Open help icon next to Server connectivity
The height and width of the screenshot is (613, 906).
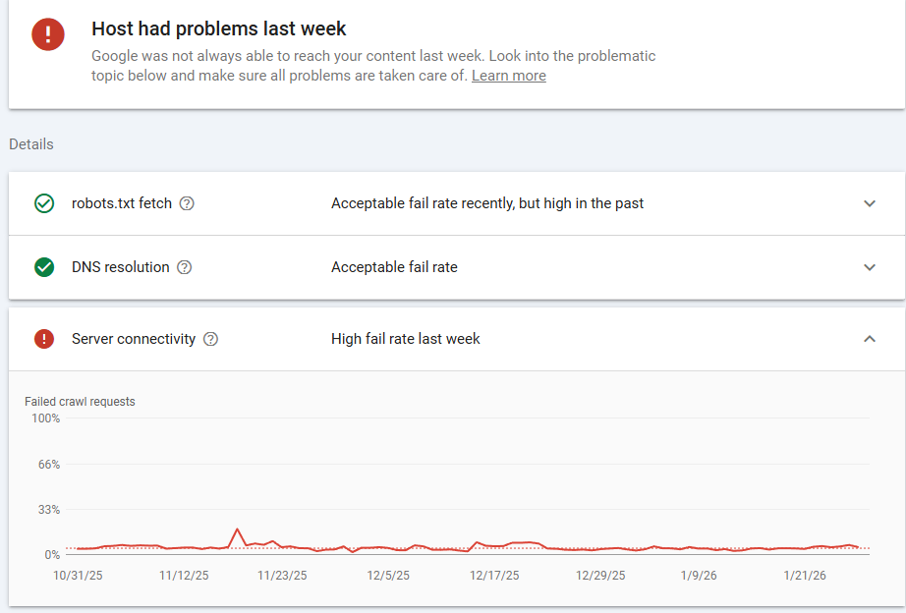pos(210,339)
